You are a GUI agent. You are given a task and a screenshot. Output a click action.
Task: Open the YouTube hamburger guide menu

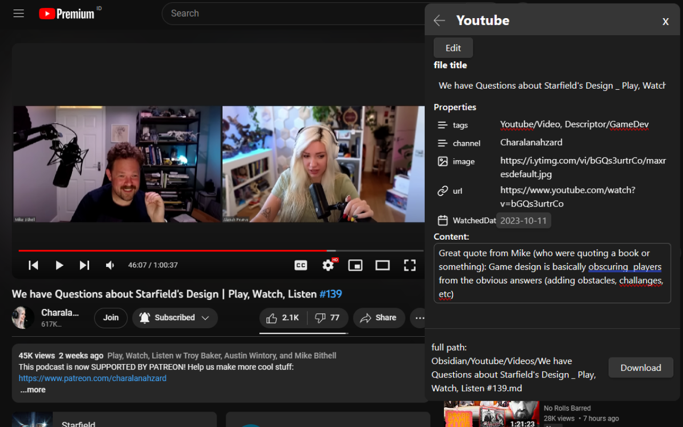19,13
